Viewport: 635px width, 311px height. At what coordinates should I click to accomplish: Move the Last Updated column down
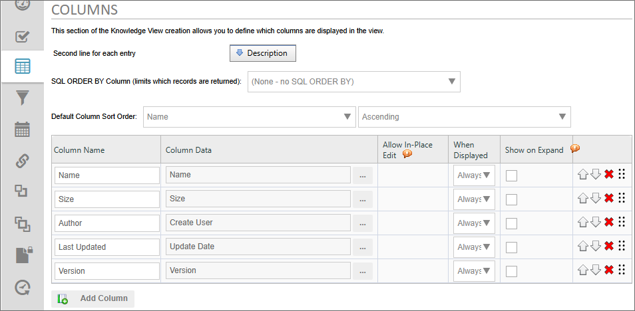[596, 246]
